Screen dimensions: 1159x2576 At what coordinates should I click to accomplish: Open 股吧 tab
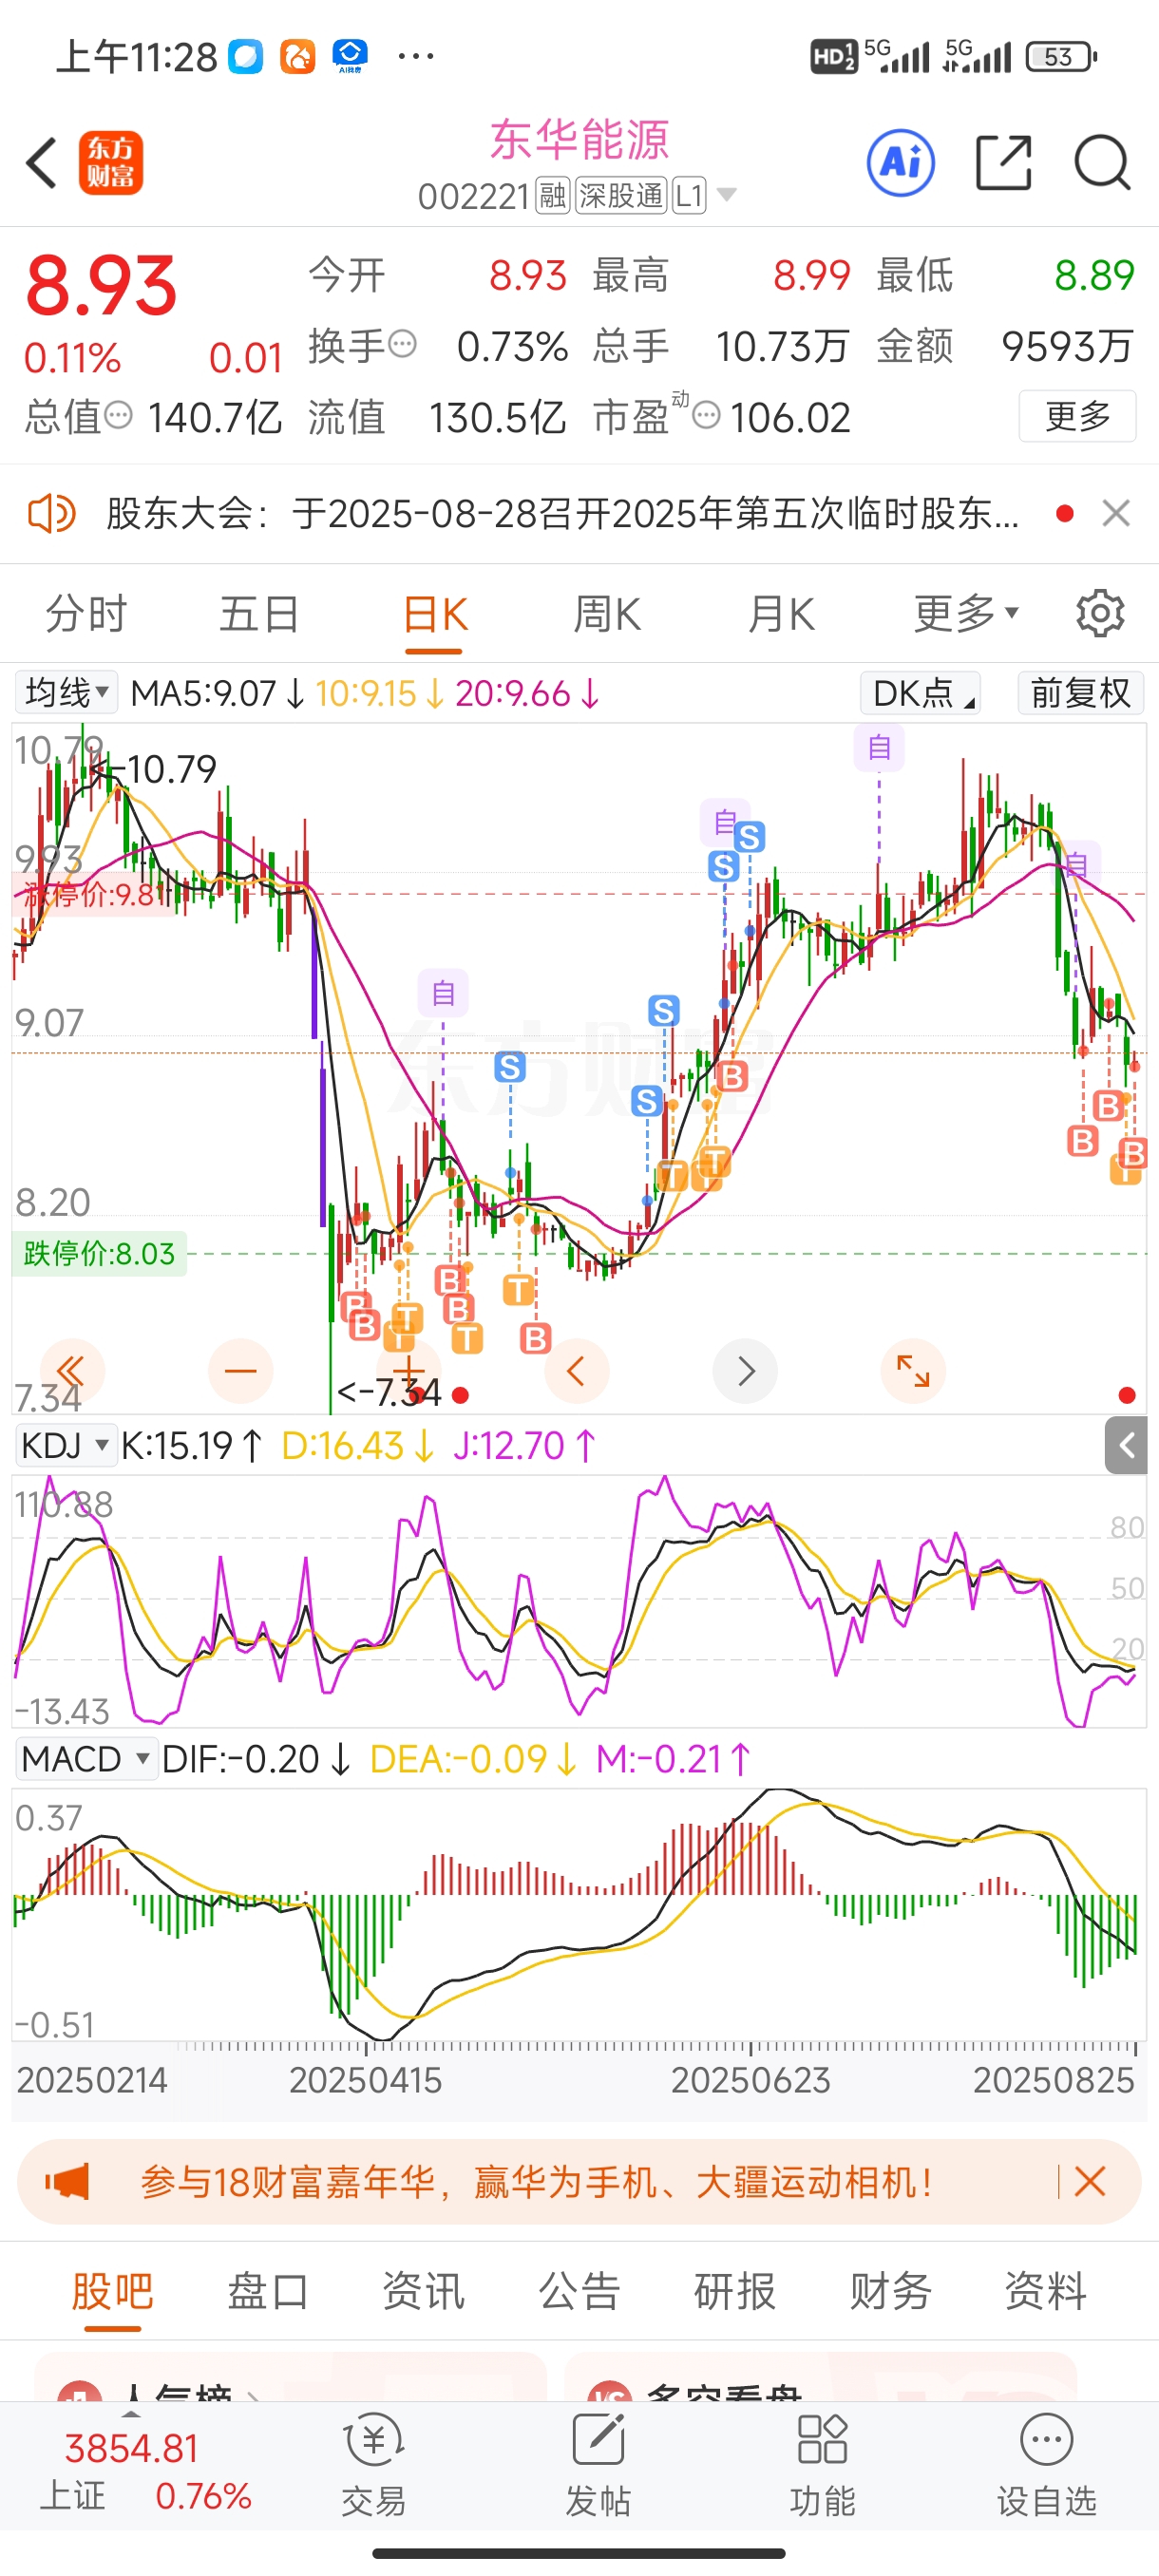112,2290
